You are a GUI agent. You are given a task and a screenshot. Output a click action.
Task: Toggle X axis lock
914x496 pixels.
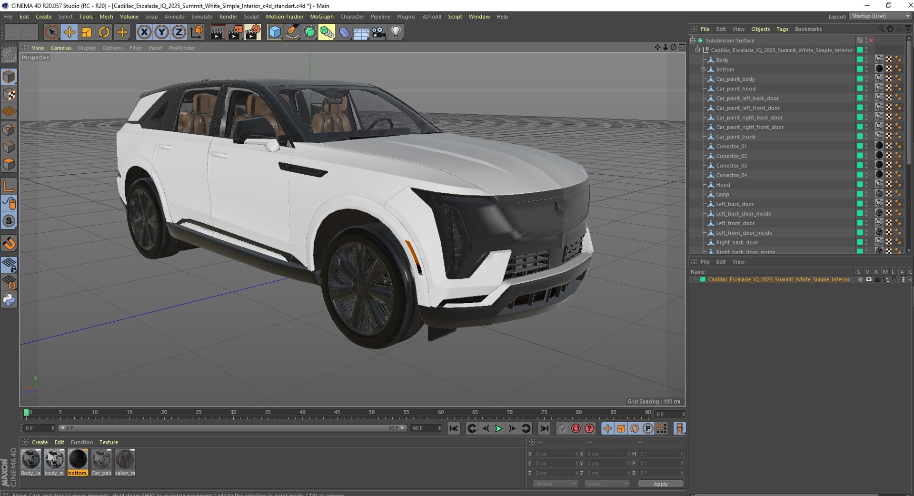[144, 32]
